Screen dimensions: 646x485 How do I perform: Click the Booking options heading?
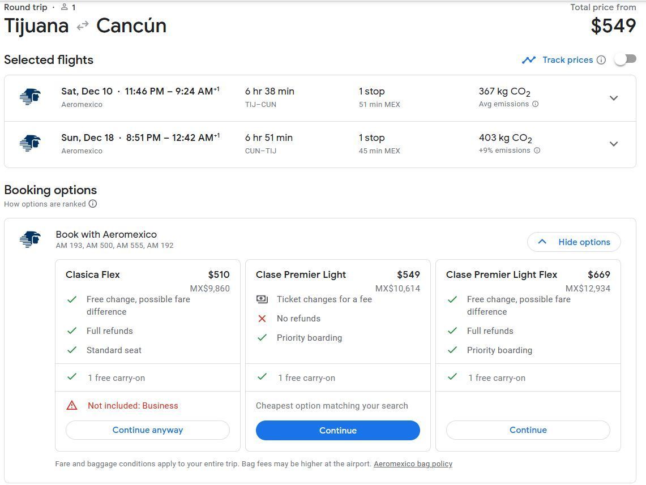point(50,190)
